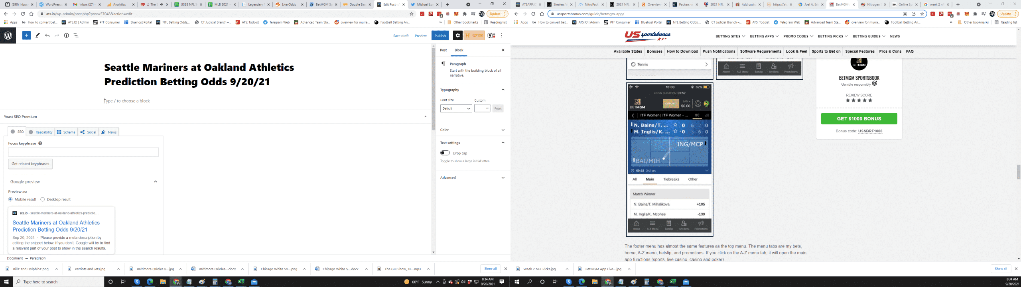Open the WordPress logo menu in the editor
Screen dimensions: 1021x287
tap(8, 35)
